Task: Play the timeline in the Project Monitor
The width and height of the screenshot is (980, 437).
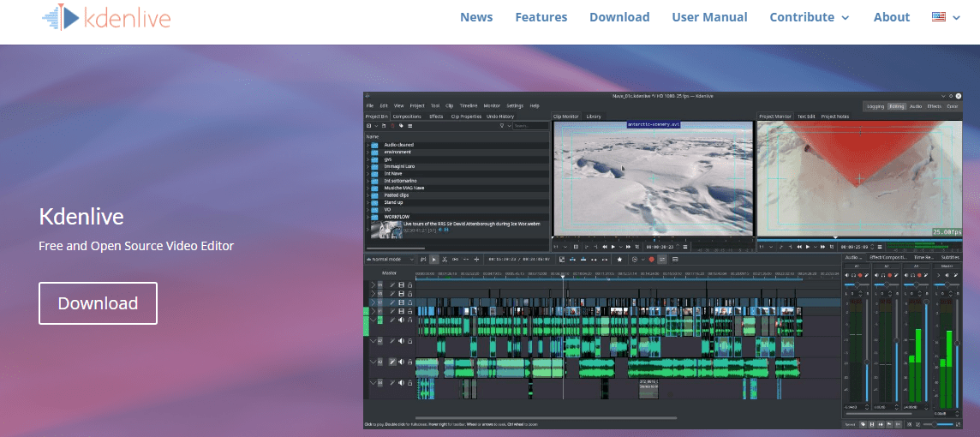Action: tap(808, 247)
